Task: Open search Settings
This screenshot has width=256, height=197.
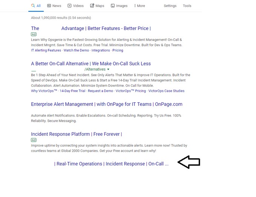Action: (170, 6)
